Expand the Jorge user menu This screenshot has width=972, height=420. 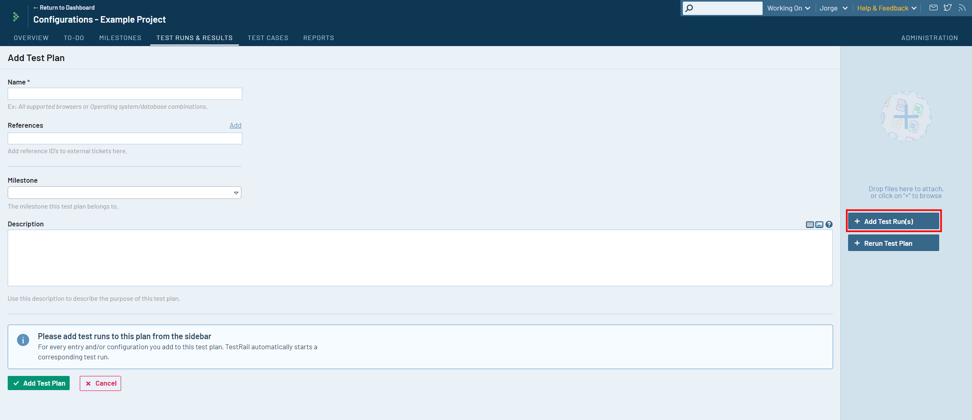point(833,8)
